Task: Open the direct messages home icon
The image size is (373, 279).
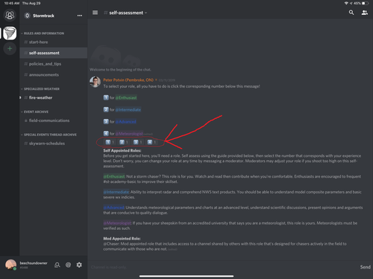Action: click(x=10, y=16)
